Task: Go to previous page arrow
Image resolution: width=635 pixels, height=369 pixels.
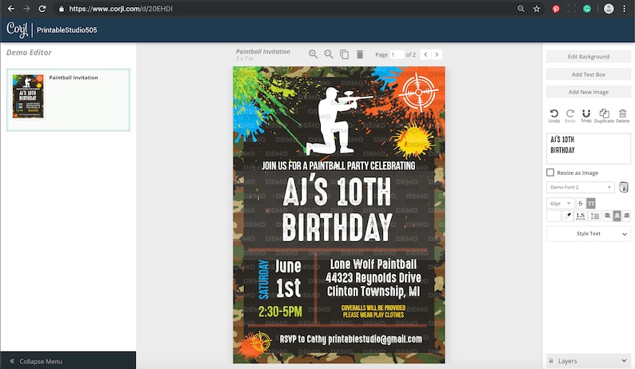Action: [x=425, y=54]
